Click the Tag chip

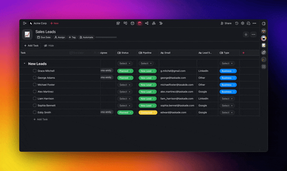pyautogui.click(x=72, y=37)
